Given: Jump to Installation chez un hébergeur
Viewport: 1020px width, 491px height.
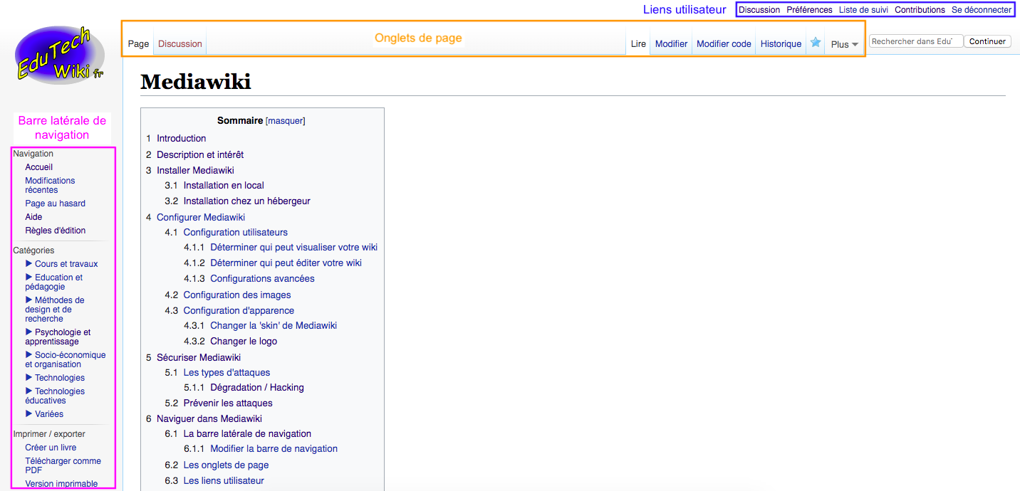Looking at the screenshot, I should coord(247,201).
